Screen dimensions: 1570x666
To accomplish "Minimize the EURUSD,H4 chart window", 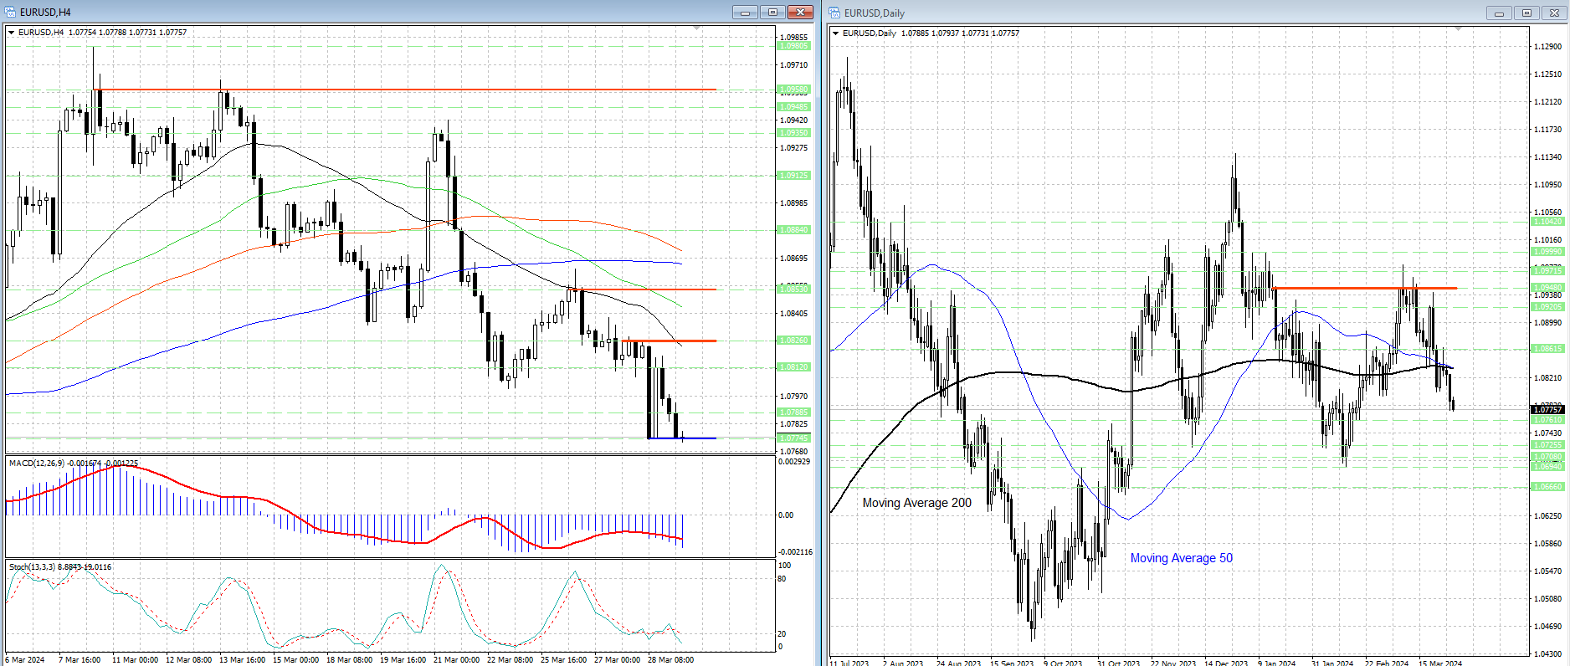I will click(745, 12).
